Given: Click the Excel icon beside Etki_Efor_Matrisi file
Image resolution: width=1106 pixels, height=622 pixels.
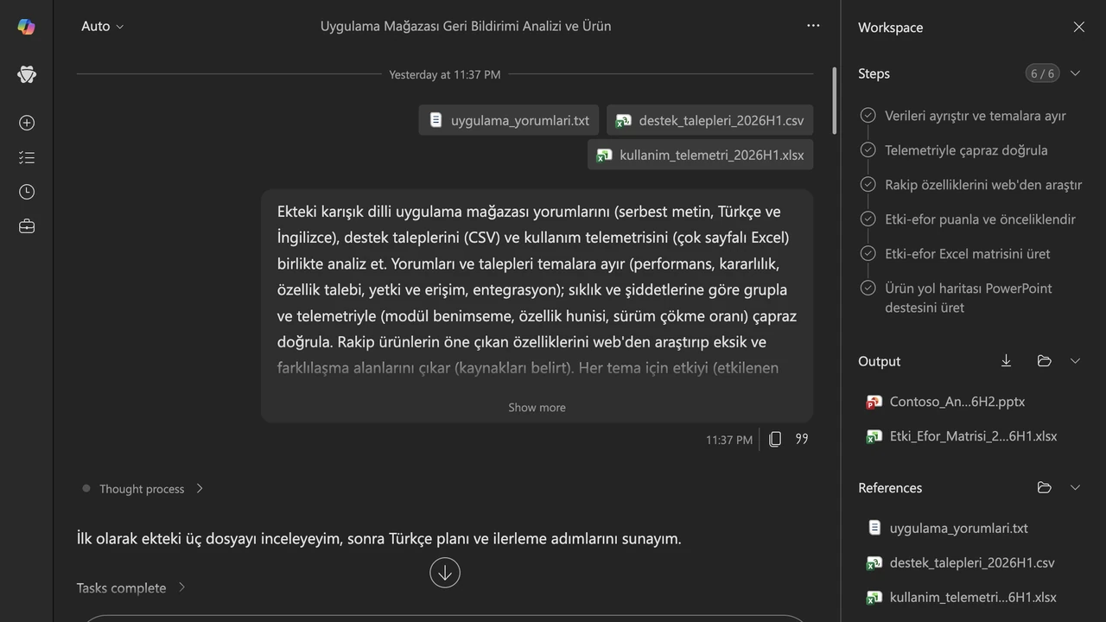Looking at the screenshot, I should [874, 436].
